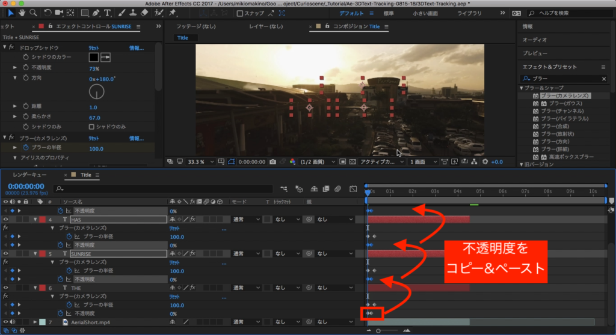616x335 pixels.
Task: Select the Rotation tool
Action: click(x=47, y=13)
